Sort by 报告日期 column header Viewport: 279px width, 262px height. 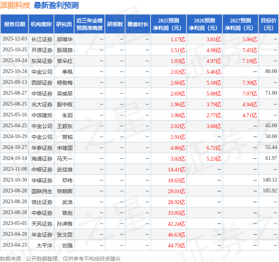(x=15, y=24)
